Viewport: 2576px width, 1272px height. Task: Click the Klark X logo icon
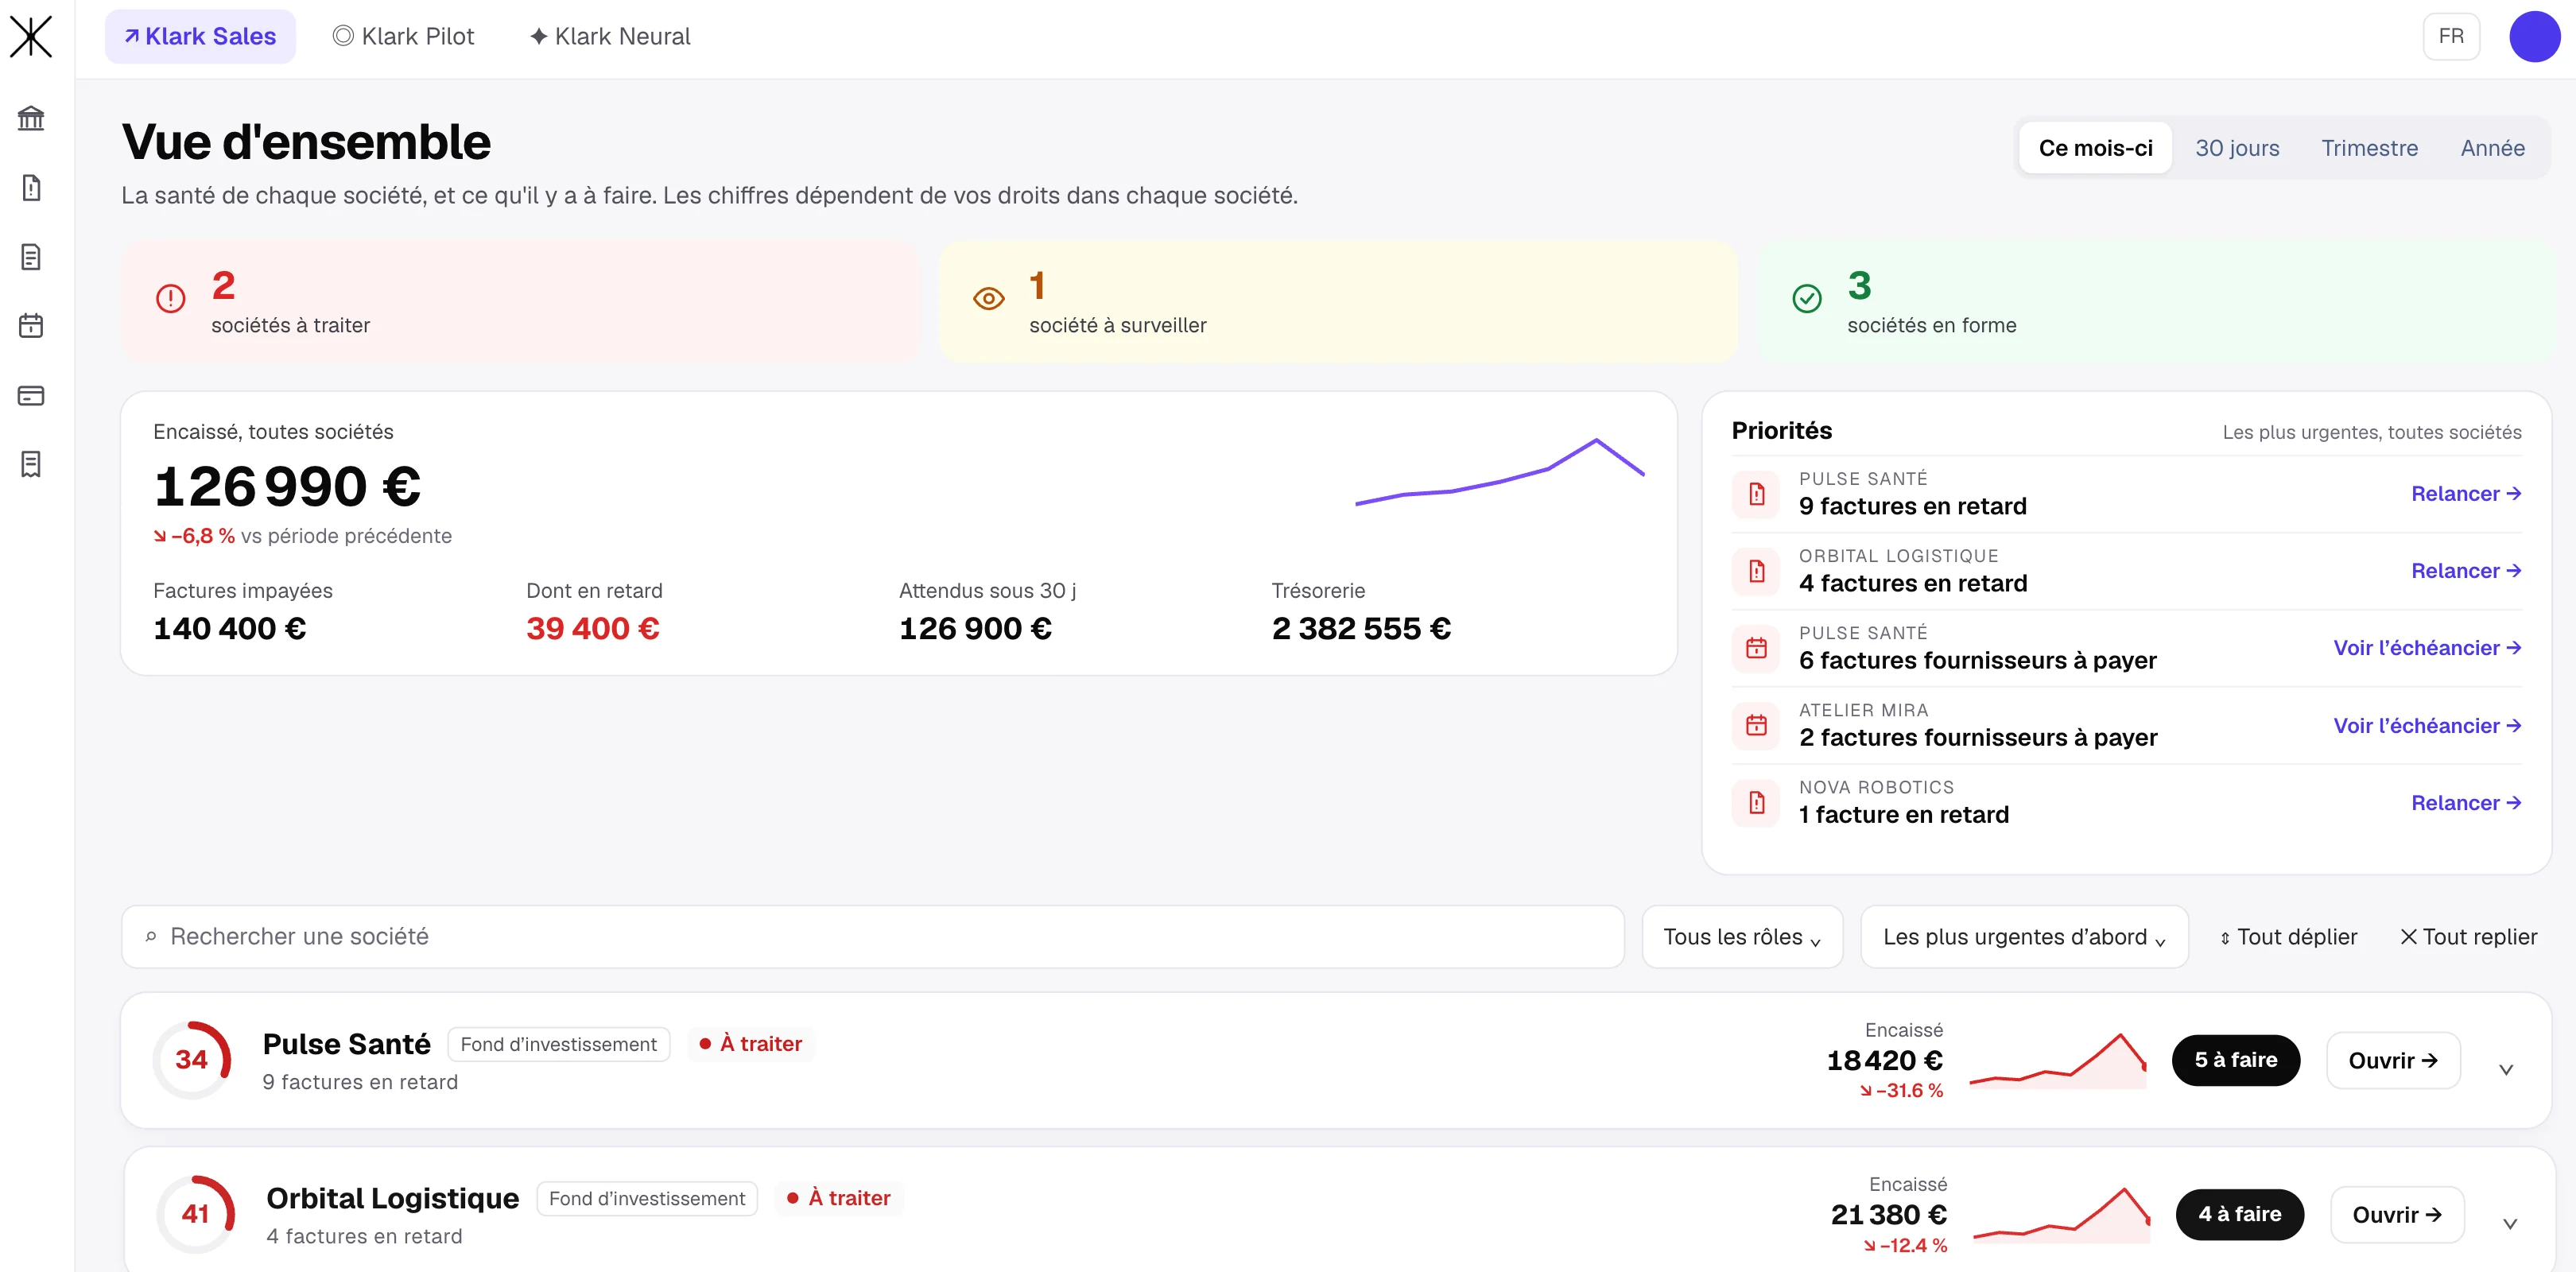pyautogui.click(x=31, y=37)
